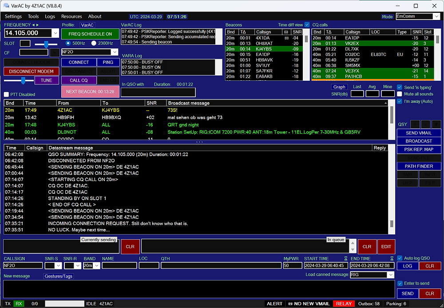The height and width of the screenshot is (308, 444).
Task: Click the CALL CQ button
Action: point(79,80)
